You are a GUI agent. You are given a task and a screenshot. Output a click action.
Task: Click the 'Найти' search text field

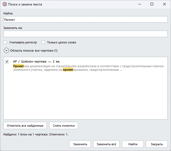point(85,19)
